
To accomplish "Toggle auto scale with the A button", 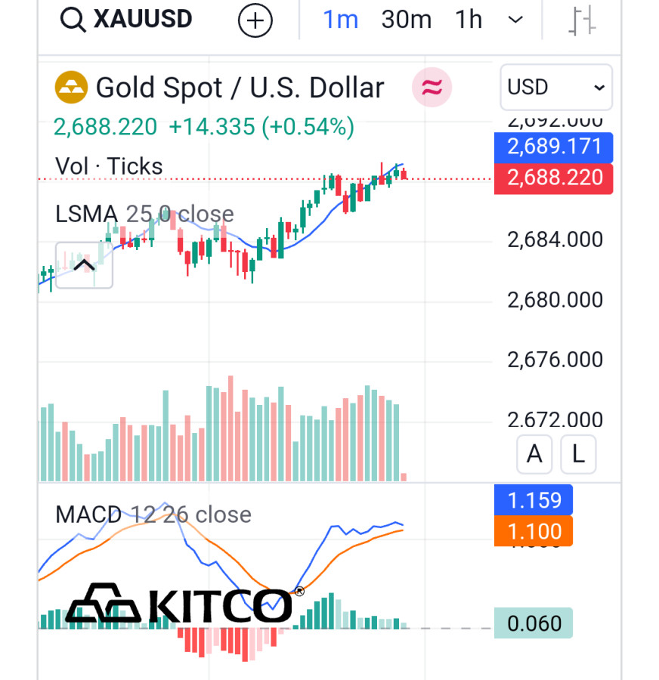I will pyautogui.click(x=534, y=454).
